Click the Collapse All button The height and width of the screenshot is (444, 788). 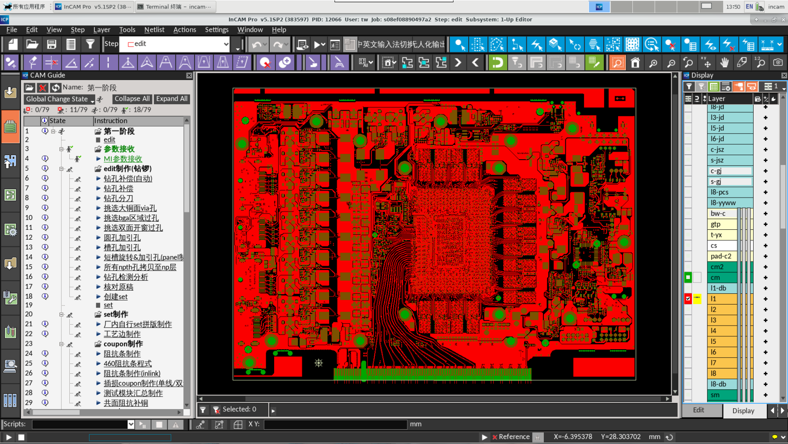pyautogui.click(x=132, y=99)
